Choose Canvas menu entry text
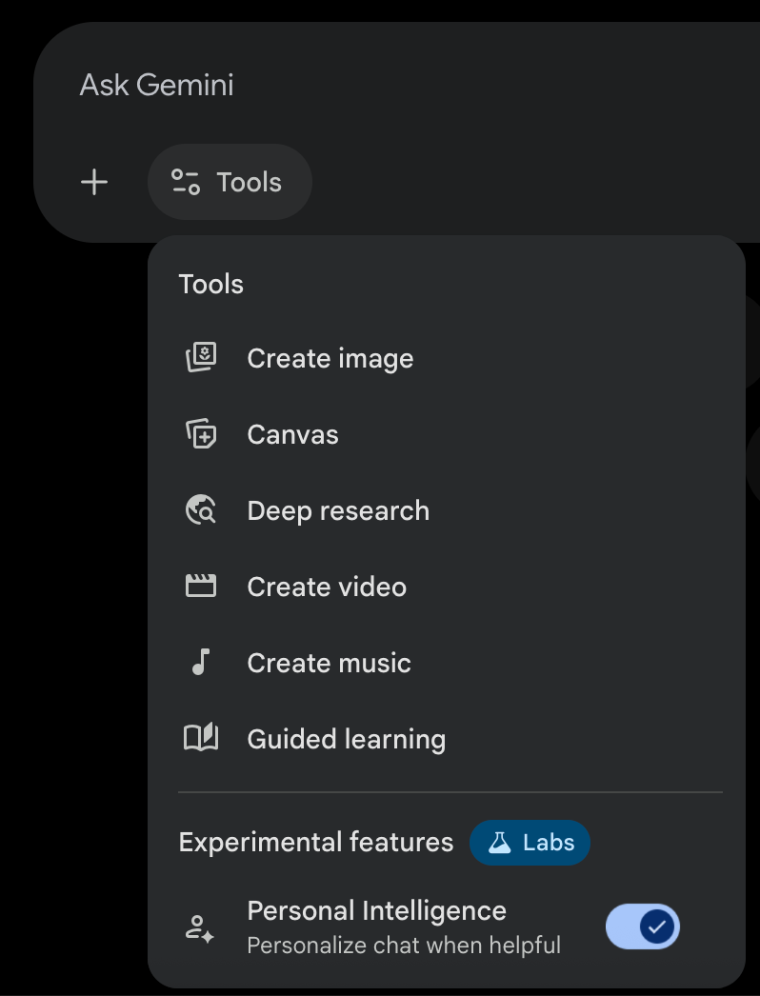The image size is (760, 996). pos(292,434)
